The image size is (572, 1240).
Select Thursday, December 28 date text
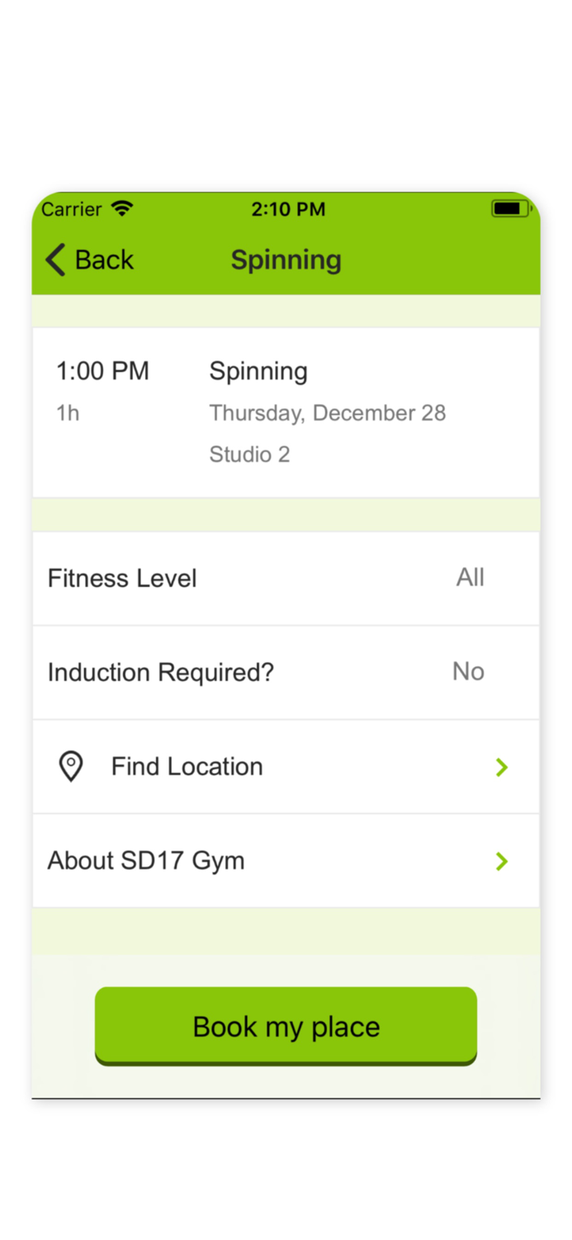[328, 413]
